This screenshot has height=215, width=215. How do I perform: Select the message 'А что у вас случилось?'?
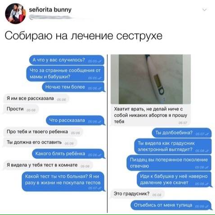pyautogui.click(x=67, y=60)
